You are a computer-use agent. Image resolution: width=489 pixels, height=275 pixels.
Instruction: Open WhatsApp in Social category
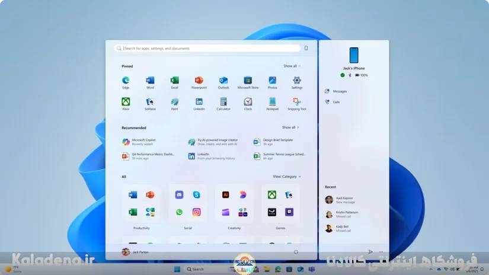(179, 212)
